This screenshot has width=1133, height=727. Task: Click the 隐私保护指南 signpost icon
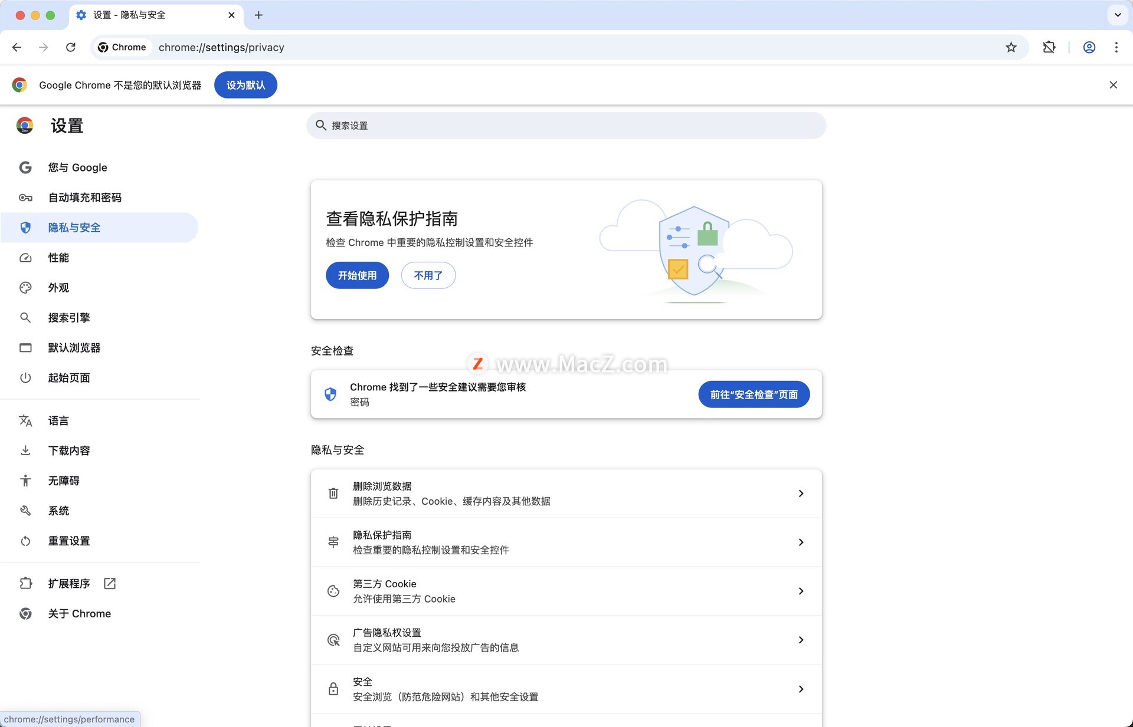pyautogui.click(x=333, y=542)
